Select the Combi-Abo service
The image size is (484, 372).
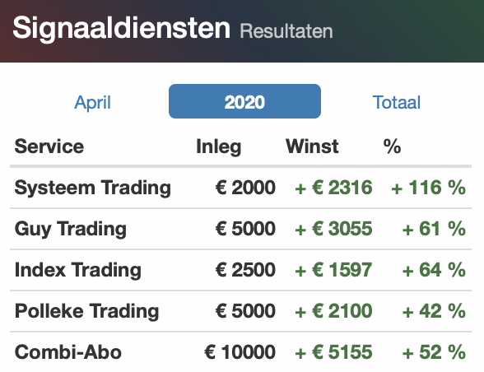(67, 352)
